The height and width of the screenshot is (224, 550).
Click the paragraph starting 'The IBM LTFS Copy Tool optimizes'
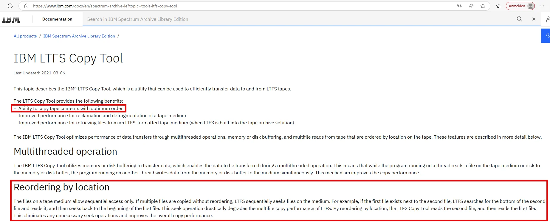(278, 137)
